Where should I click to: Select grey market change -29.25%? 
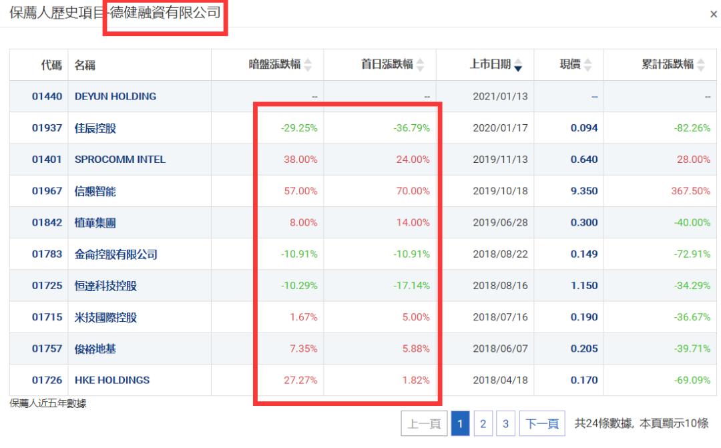[x=299, y=128]
